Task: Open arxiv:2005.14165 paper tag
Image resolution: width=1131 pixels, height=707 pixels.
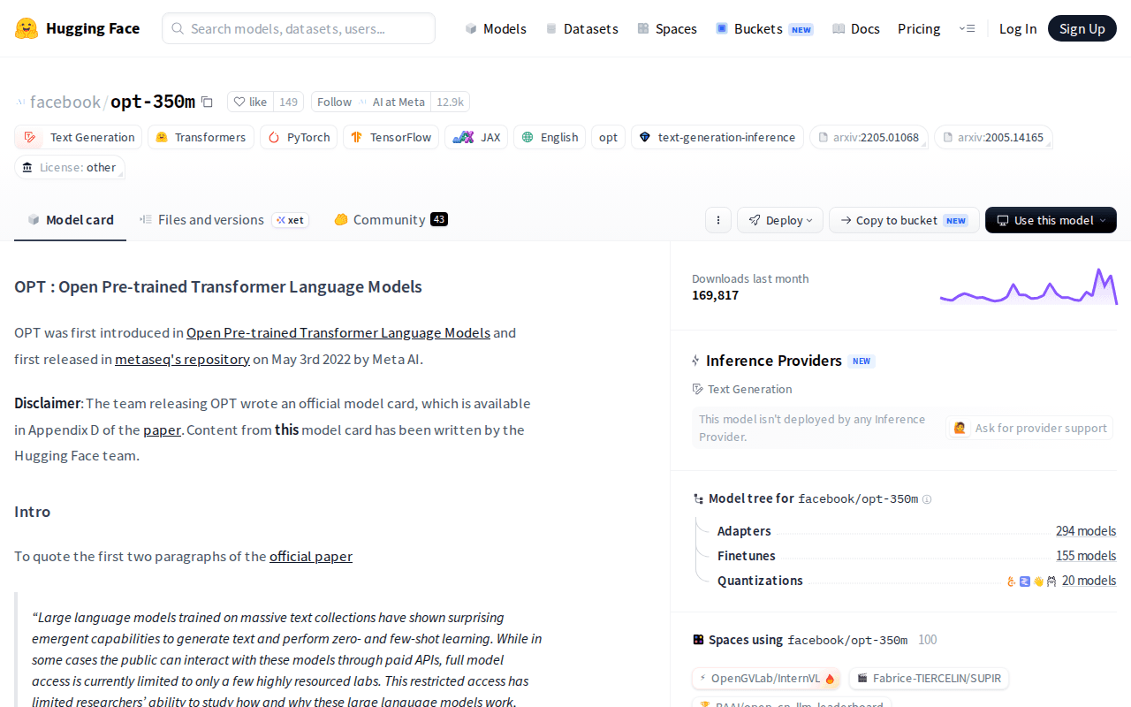Action: click(x=993, y=137)
